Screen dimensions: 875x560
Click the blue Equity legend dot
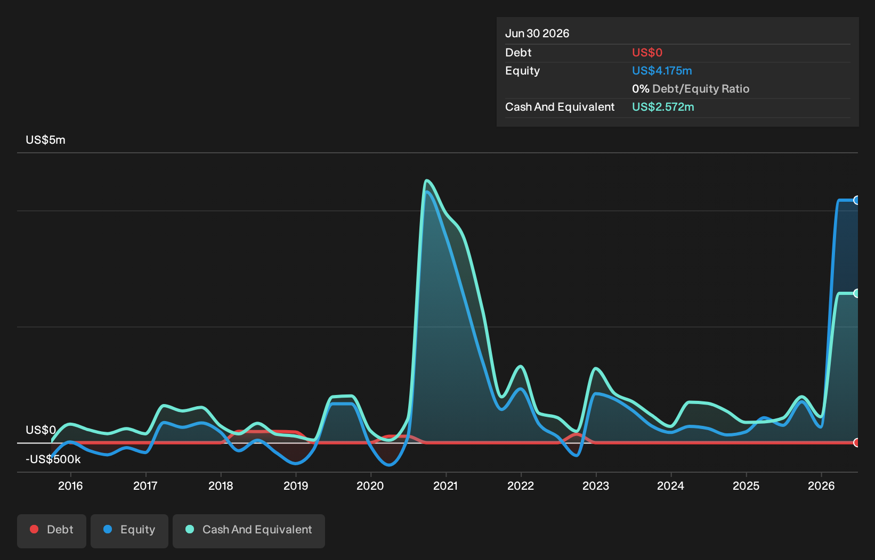pyautogui.click(x=108, y=529)
